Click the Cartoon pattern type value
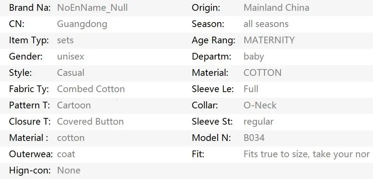Image resolution: width=373 pixels, height=179 pixels. (x=74, y=105)
